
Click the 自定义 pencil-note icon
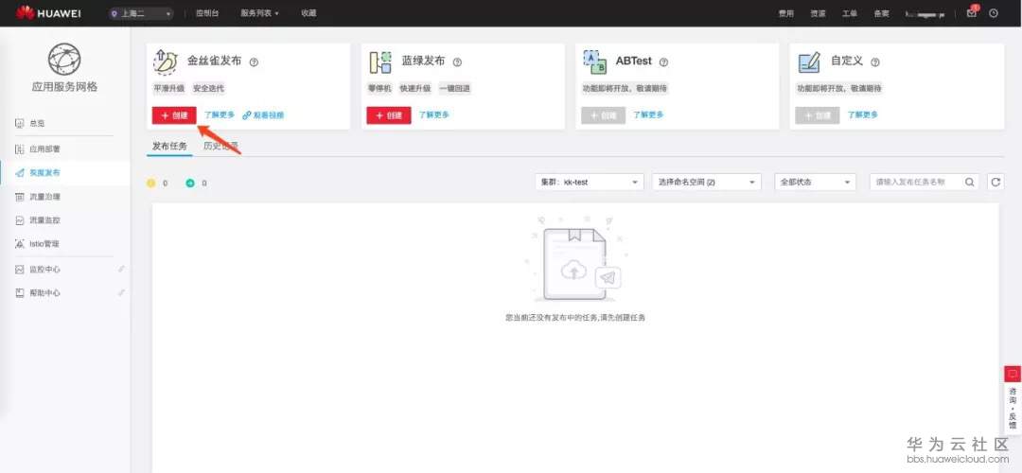809,61
